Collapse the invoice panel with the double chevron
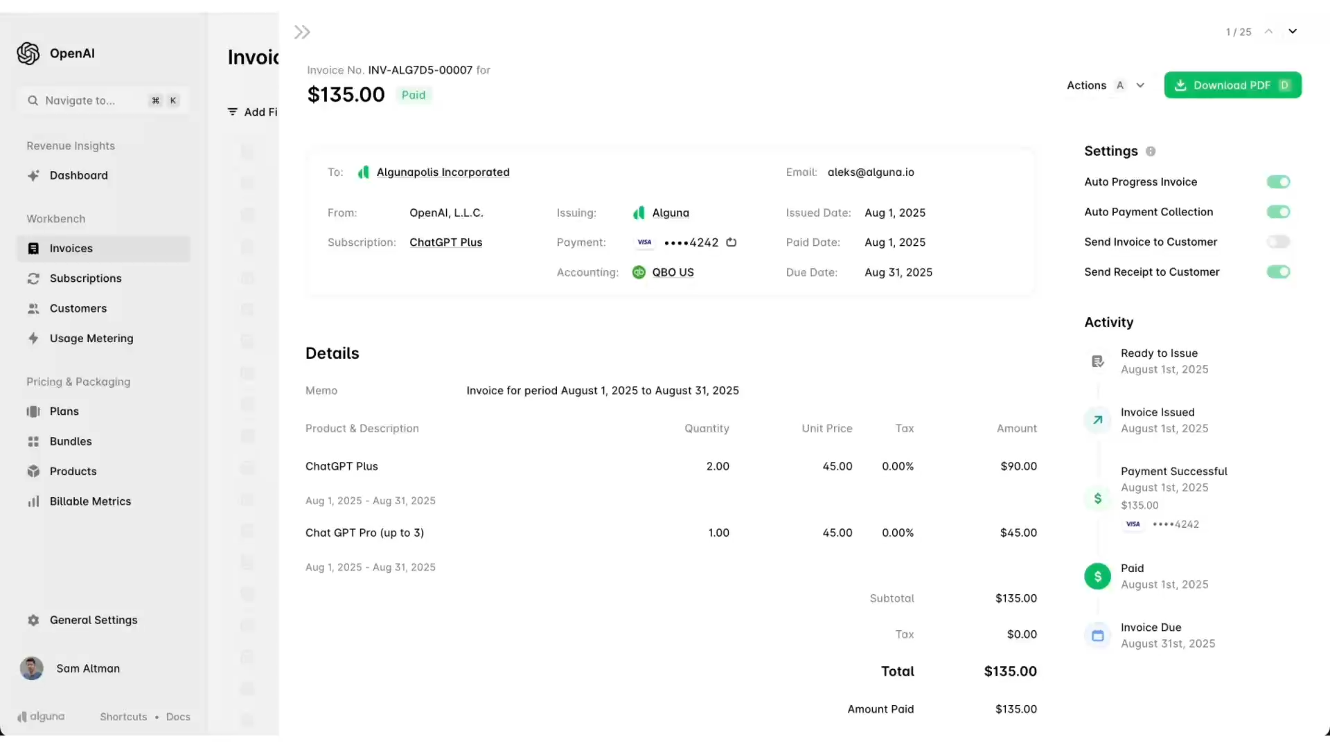 tap(302, 31)
